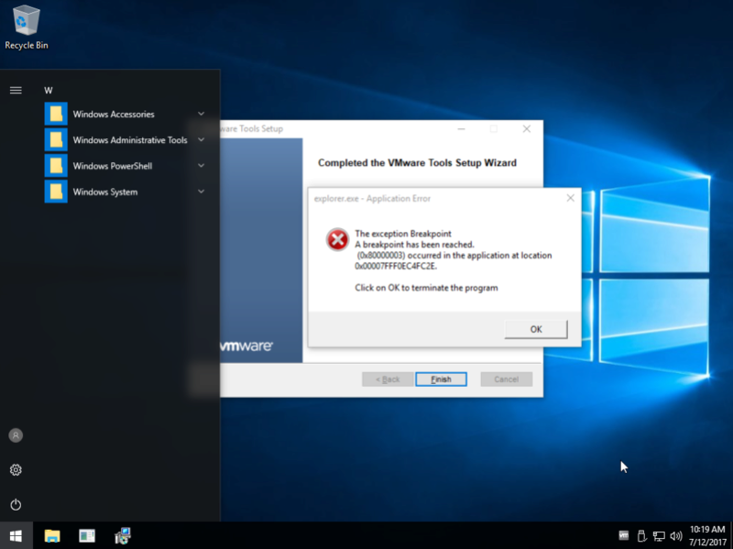Click the vmware logo in setup window
733x549 pixels.
pyautogui.click(x=246, y=346)
